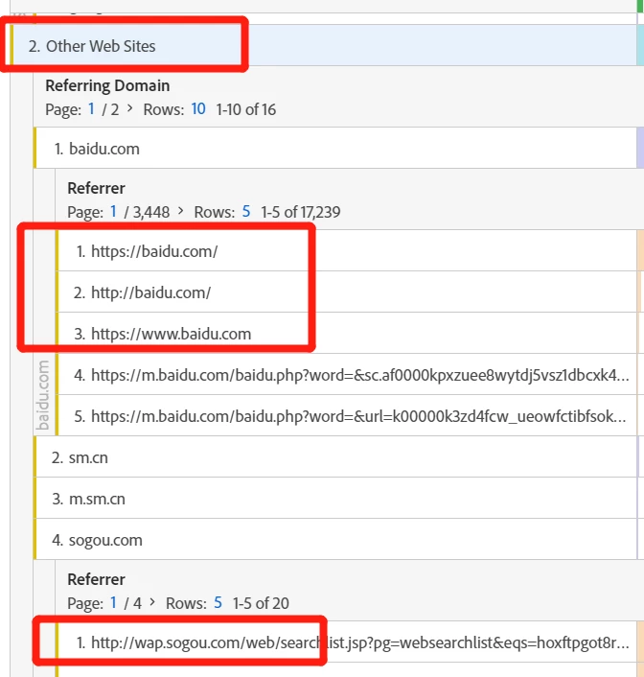644x677 pixels.
Task: Click the 1-10 of 16 count
Action: coord(246,109)
